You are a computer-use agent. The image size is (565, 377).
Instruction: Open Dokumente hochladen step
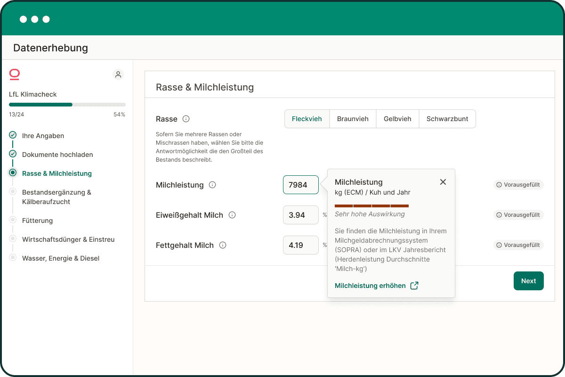coord(57,155)
